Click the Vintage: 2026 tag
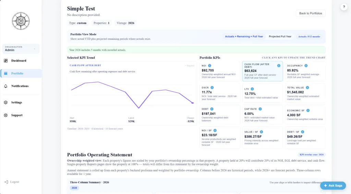Image resolution: width=351 pixels, height=194 pixels. coord(125,23)
